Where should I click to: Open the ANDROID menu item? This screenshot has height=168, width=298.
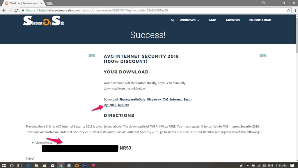pyautogui.click(x=233, y=20)
